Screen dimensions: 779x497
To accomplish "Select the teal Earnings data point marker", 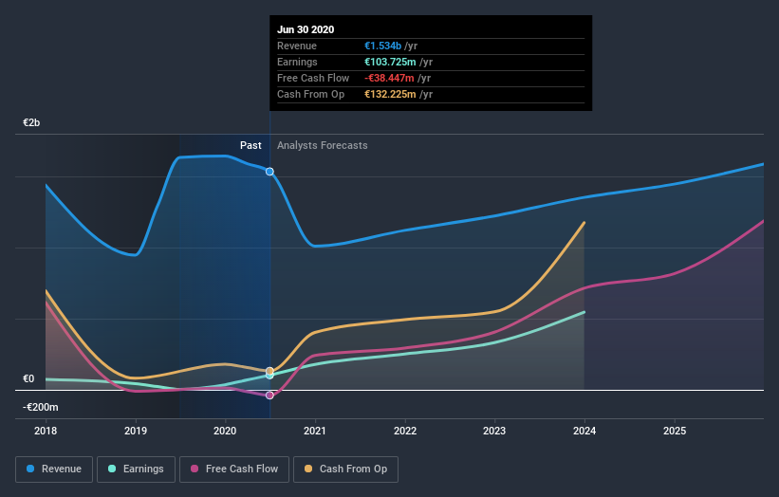I will [269, 376].
